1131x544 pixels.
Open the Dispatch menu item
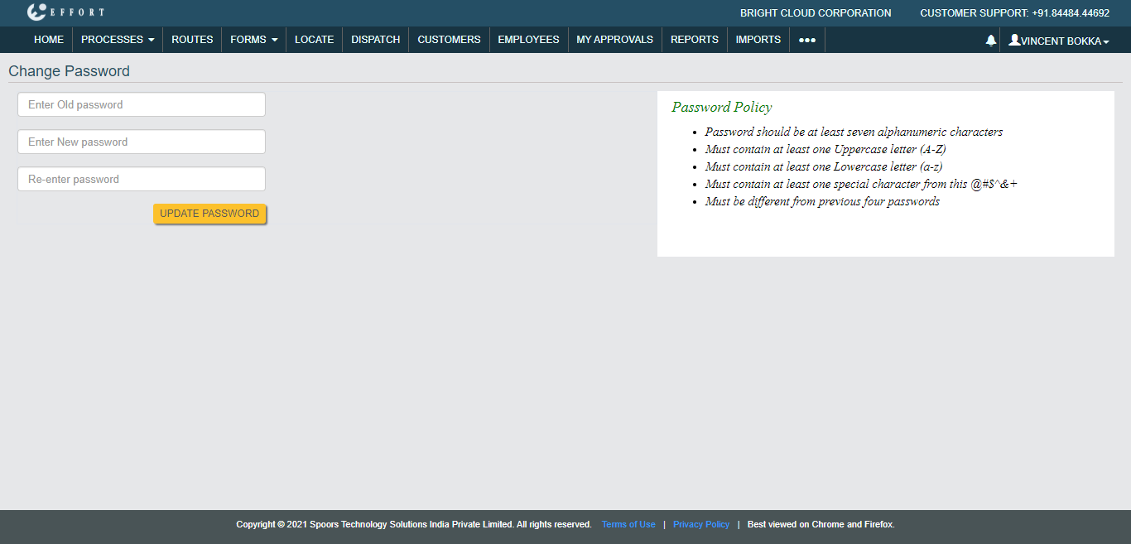375,40
